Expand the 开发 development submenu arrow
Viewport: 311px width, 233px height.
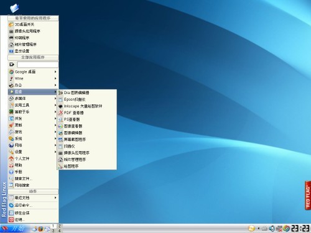click(x=55, y=119)
